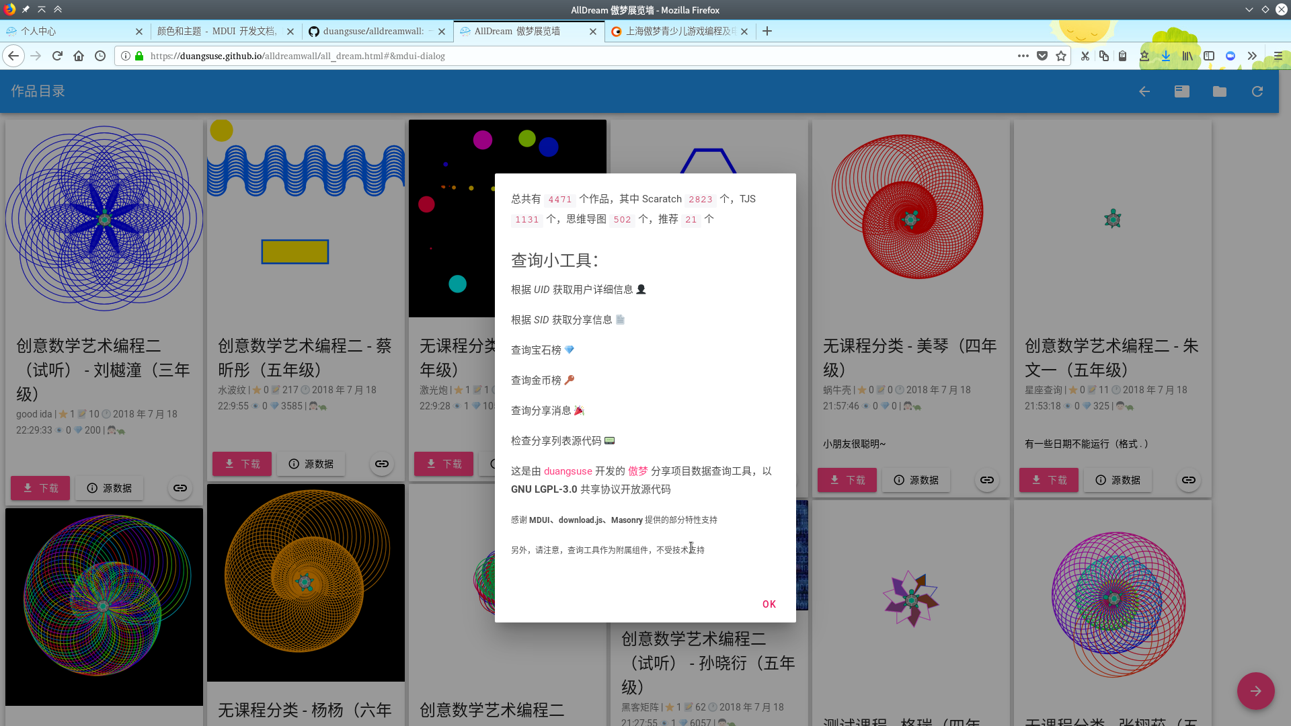Click the user icon beside UID lookup
This screenshot has height=726, width=1291.
[x=641, y=290]
